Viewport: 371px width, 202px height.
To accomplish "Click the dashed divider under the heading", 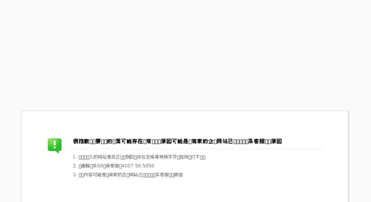I will [197, 149].
